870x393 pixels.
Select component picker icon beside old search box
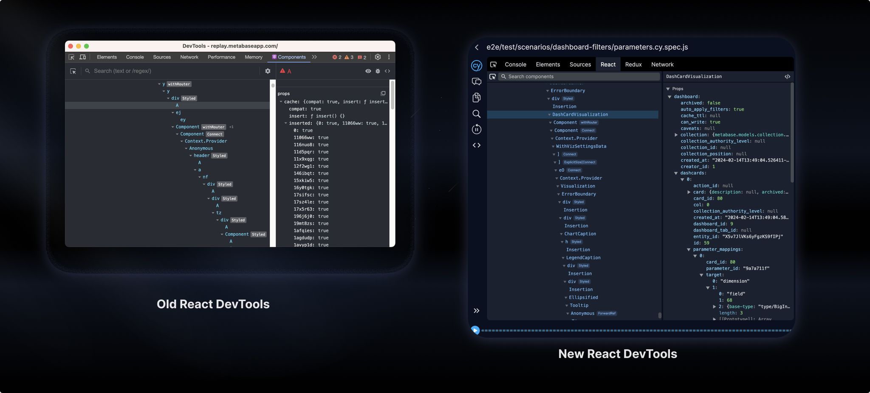[x=73, y=71]
